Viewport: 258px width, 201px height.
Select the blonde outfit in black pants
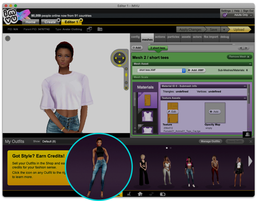point(144,170)
